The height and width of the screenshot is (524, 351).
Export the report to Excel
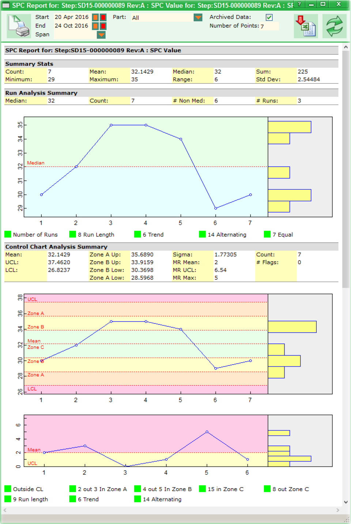click(x=306, y=26)
